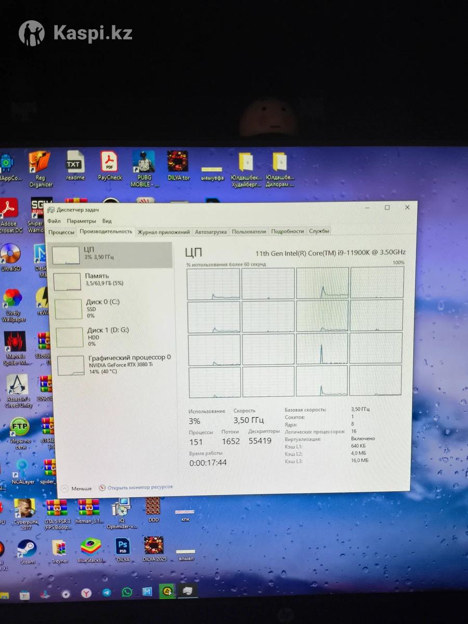The height and width of the screenshot is (624, 468).
Task: Switch to the Процессы tab
Action: click(x=61, y=231)
